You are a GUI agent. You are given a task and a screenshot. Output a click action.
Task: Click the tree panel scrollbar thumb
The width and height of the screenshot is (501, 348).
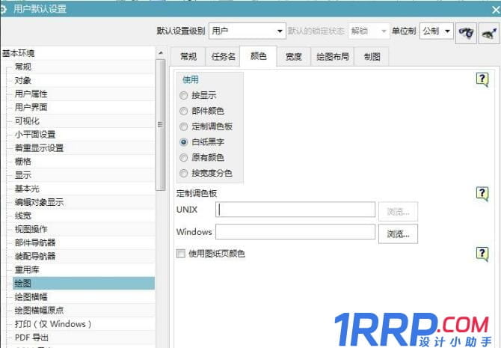(161, 125)
